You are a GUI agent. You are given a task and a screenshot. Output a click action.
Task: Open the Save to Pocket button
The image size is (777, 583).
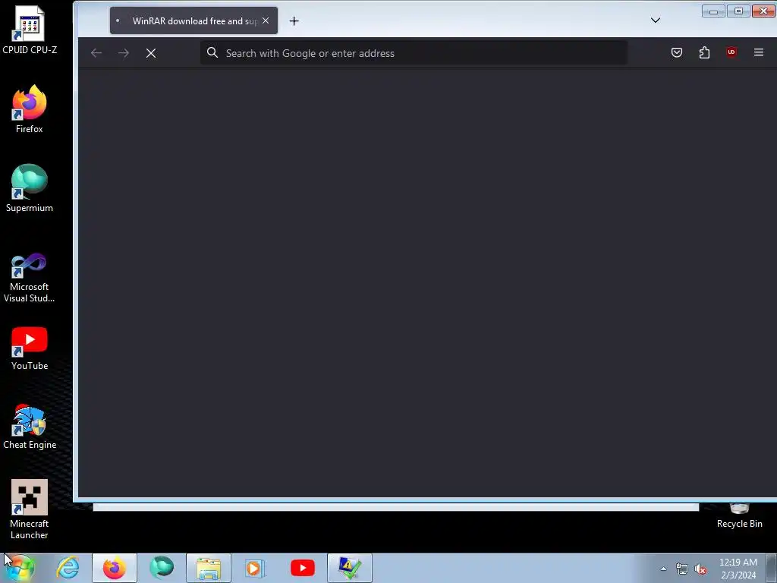[x=677, y=52]
